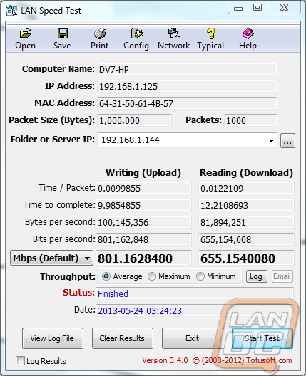Select Maximum throughput radio button
Viewport: 306px width, 376px height.
(152, 276)
